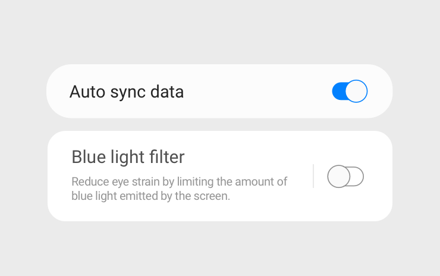The height and width of the screenshot is (276, 440).
Task: Click the white knob of Auto sync toggle
Action: click(x=356, y=92)
